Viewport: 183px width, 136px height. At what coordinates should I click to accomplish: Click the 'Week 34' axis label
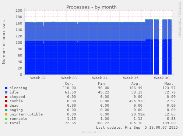pyautogui.click(x=100, y=78)
